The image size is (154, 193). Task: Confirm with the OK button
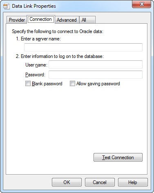coord(67,182)
